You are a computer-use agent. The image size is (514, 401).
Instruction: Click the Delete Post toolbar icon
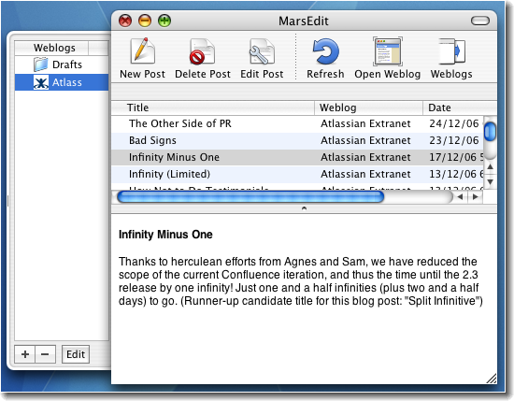coord(202,51)
